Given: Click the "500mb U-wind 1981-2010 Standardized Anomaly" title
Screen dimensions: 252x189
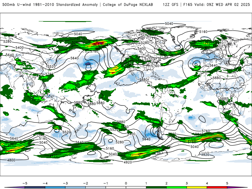Looking at the screenshot, I should [x=50, y=4].
